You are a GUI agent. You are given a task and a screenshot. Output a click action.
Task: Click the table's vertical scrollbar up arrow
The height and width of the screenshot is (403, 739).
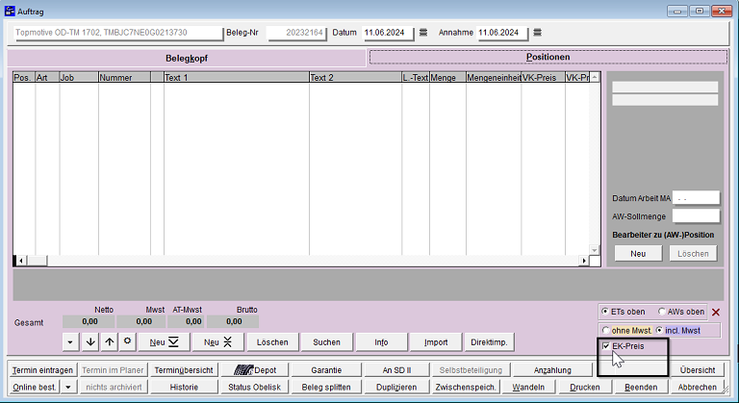pos(595,77)
